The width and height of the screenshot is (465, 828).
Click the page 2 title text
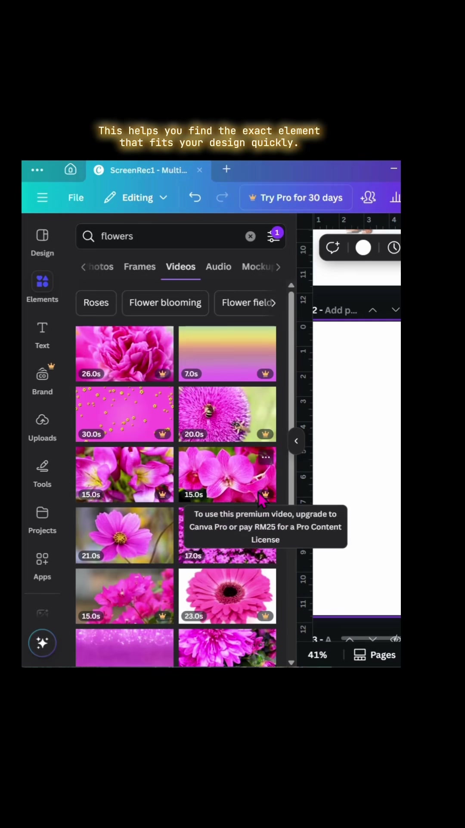coord(335,310)
